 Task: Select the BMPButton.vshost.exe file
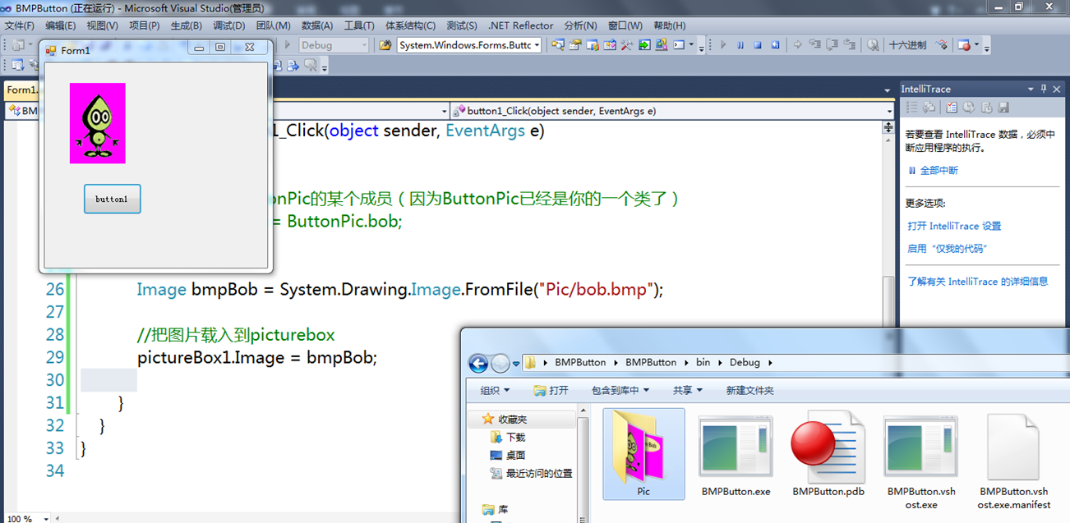(921, 461)
